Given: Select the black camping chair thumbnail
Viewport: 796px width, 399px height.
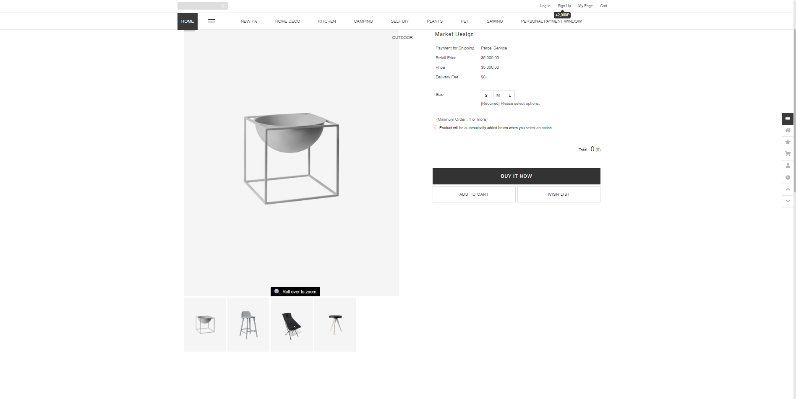Looking at the screenshot, I should click(292, 325).
